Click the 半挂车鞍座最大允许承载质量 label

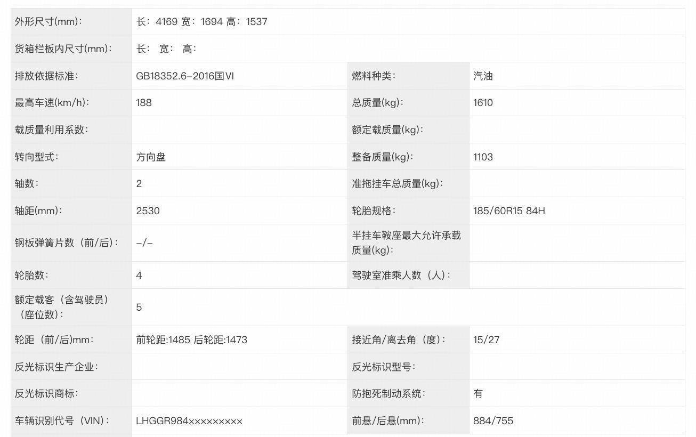coord(406,242)
